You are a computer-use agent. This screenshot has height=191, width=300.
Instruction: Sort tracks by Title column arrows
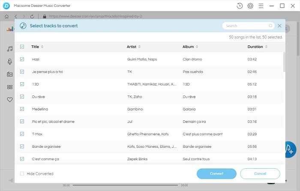(x=42, y=47)
